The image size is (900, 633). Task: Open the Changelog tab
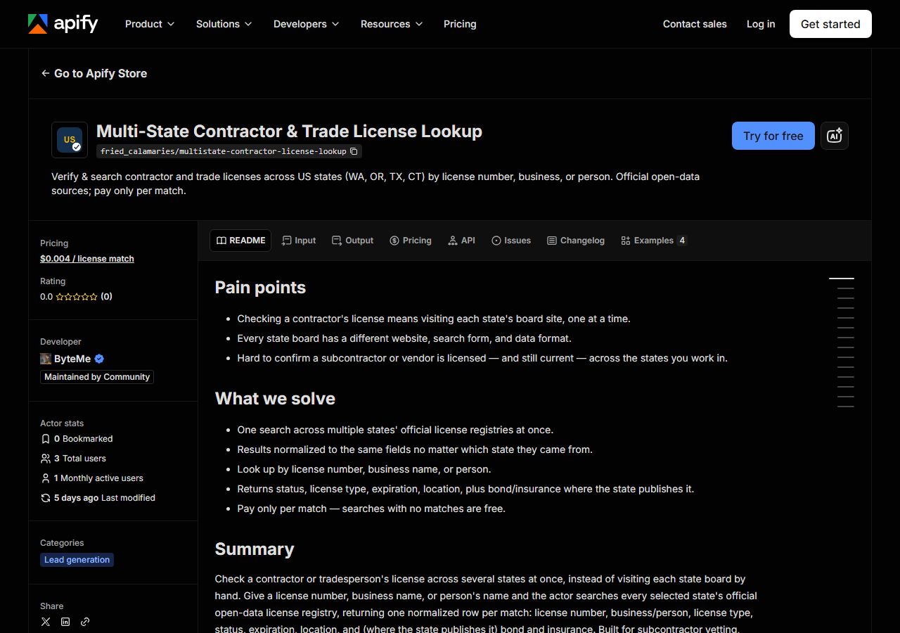576,241
